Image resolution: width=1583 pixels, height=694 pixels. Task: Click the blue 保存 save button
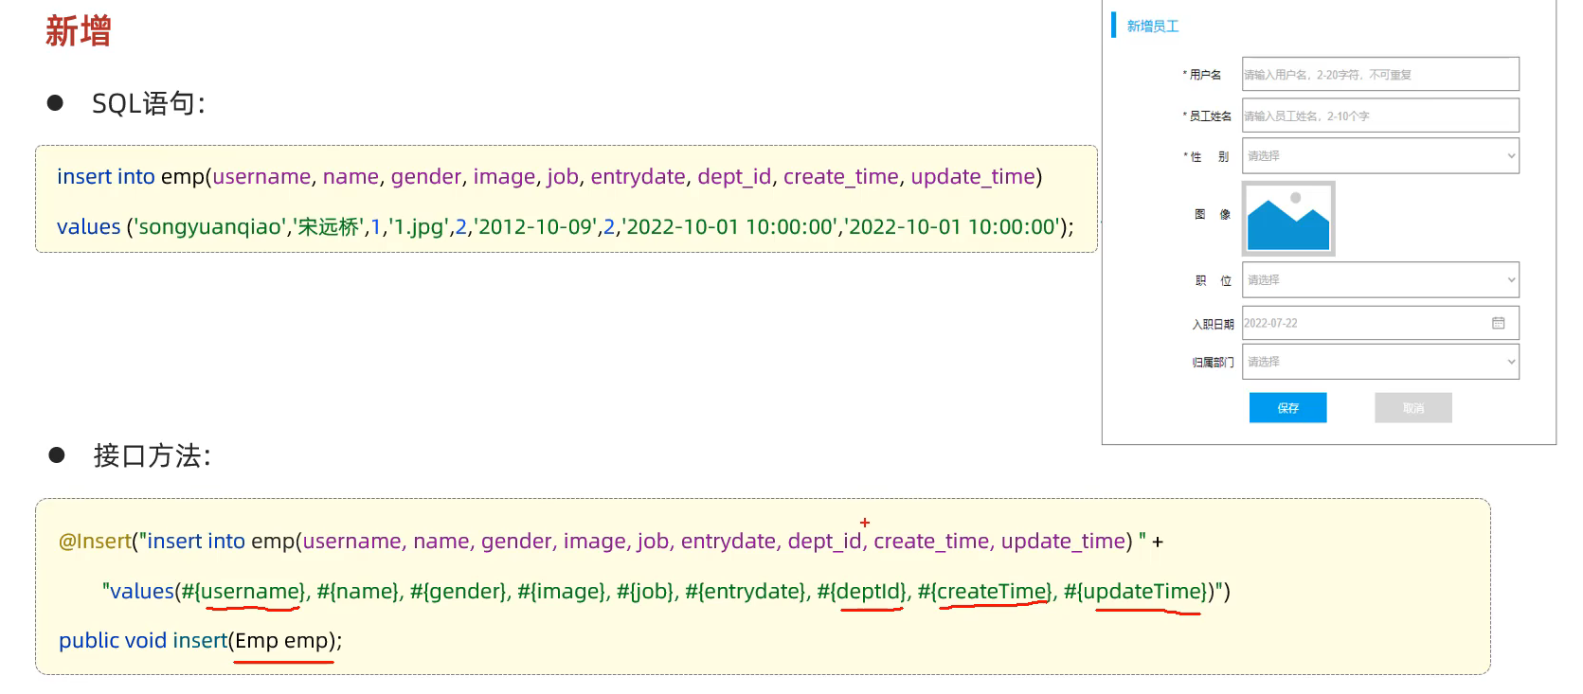(x=1287, y=408)
